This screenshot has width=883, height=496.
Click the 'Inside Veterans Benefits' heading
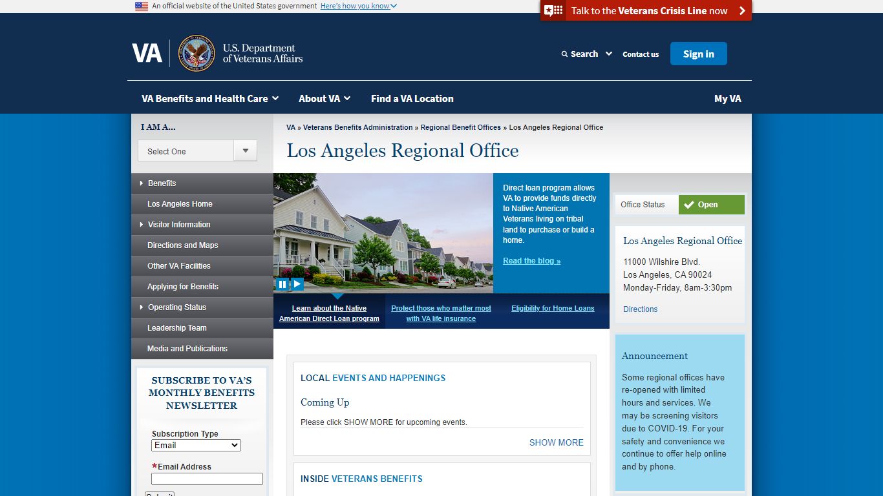click(x=361, y=479)
